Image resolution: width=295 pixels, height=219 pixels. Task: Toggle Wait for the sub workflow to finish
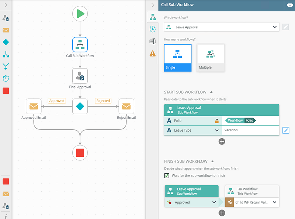(x=167, y=175)
